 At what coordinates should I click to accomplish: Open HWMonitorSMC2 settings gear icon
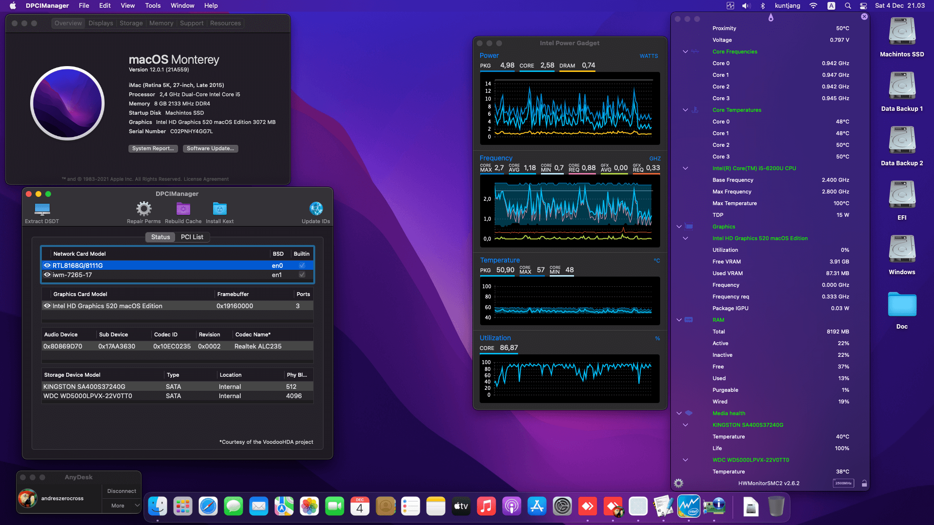pyautogui.click(x=679, y=483)
